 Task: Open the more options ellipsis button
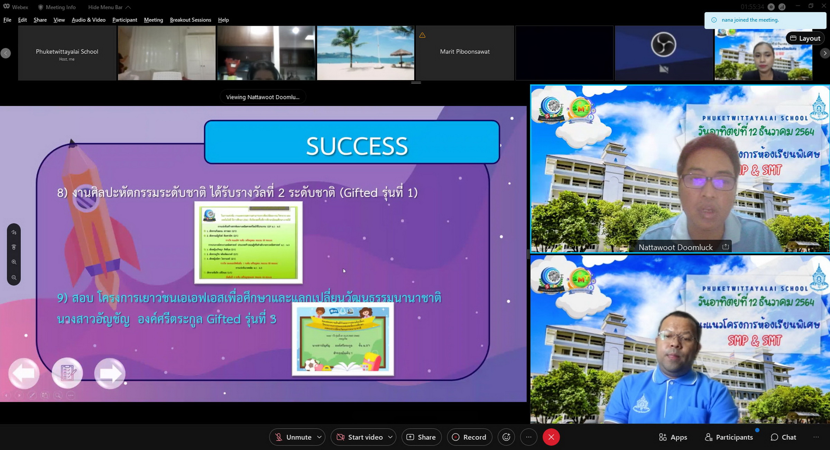[529, 437]
